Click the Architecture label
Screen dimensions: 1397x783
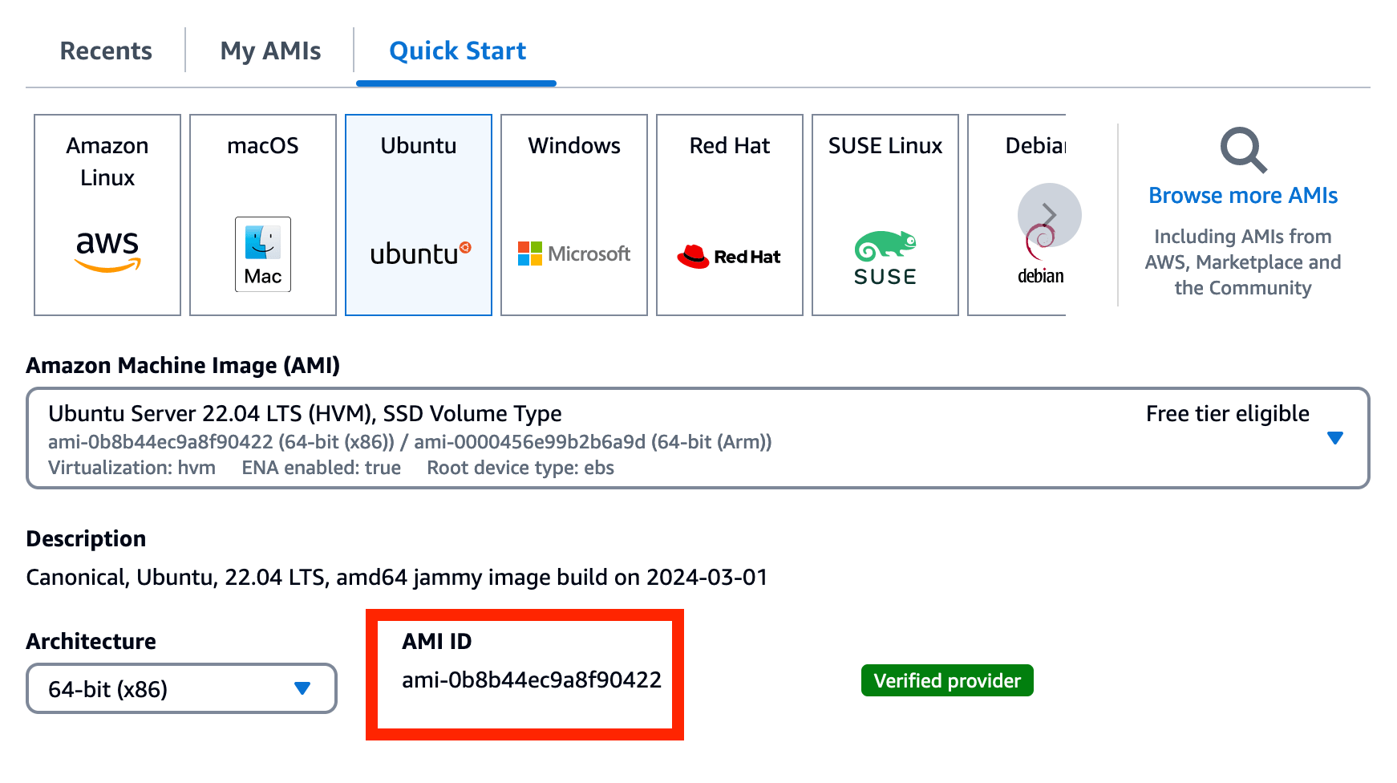(91, 641)
